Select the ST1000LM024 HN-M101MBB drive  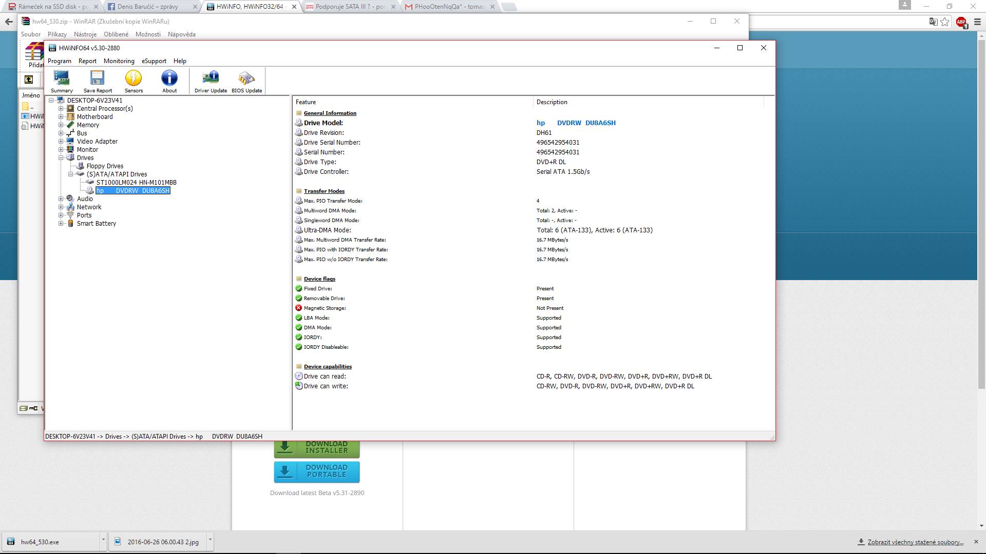[136, 182]
